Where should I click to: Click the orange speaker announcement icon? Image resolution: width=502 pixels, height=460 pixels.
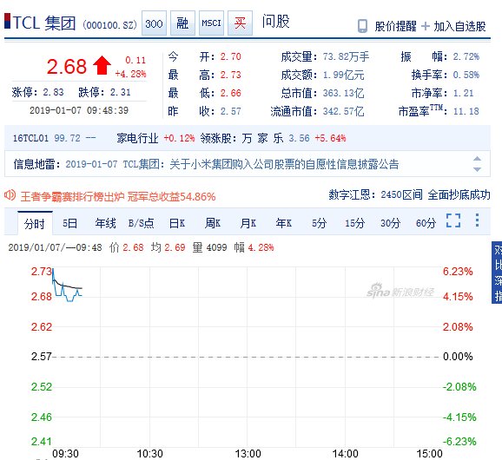10,194
